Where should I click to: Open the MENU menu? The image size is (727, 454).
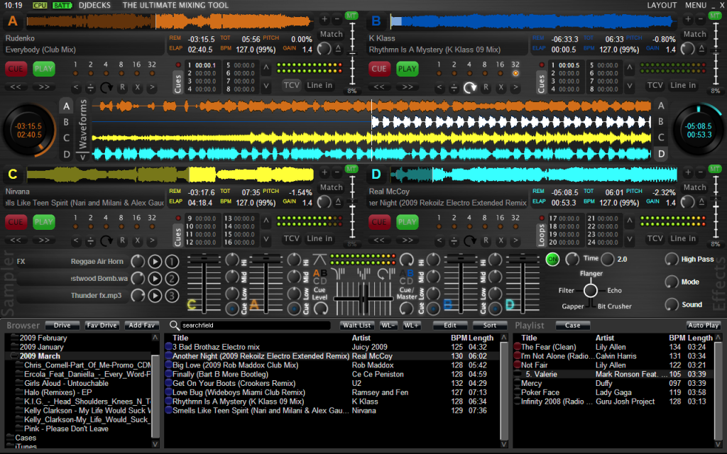(696, 5)
